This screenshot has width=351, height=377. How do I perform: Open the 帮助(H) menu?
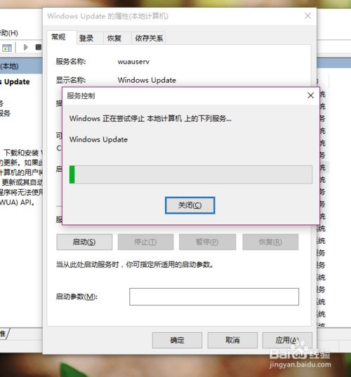(9, 33)
